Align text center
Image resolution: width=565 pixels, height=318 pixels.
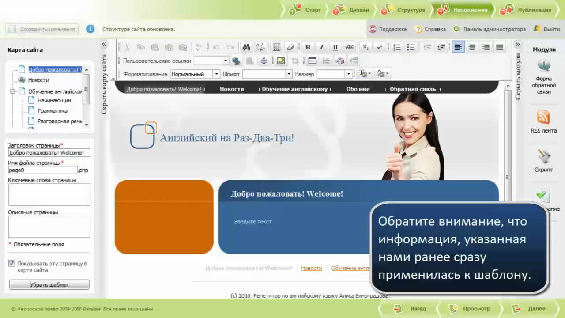(x=472, y=47)
